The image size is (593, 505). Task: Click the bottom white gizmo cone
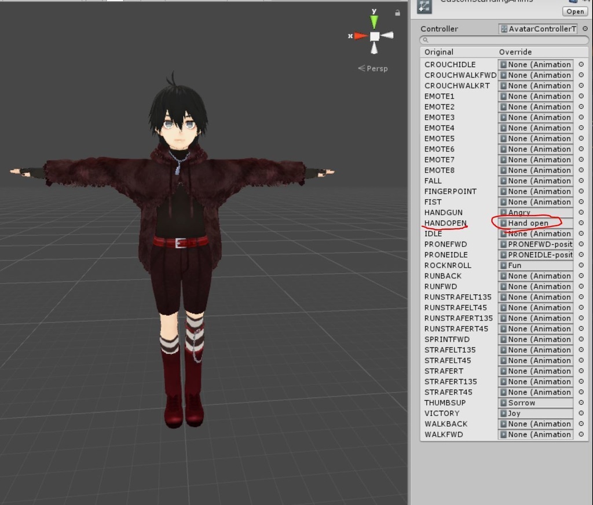tap(374, 48)
